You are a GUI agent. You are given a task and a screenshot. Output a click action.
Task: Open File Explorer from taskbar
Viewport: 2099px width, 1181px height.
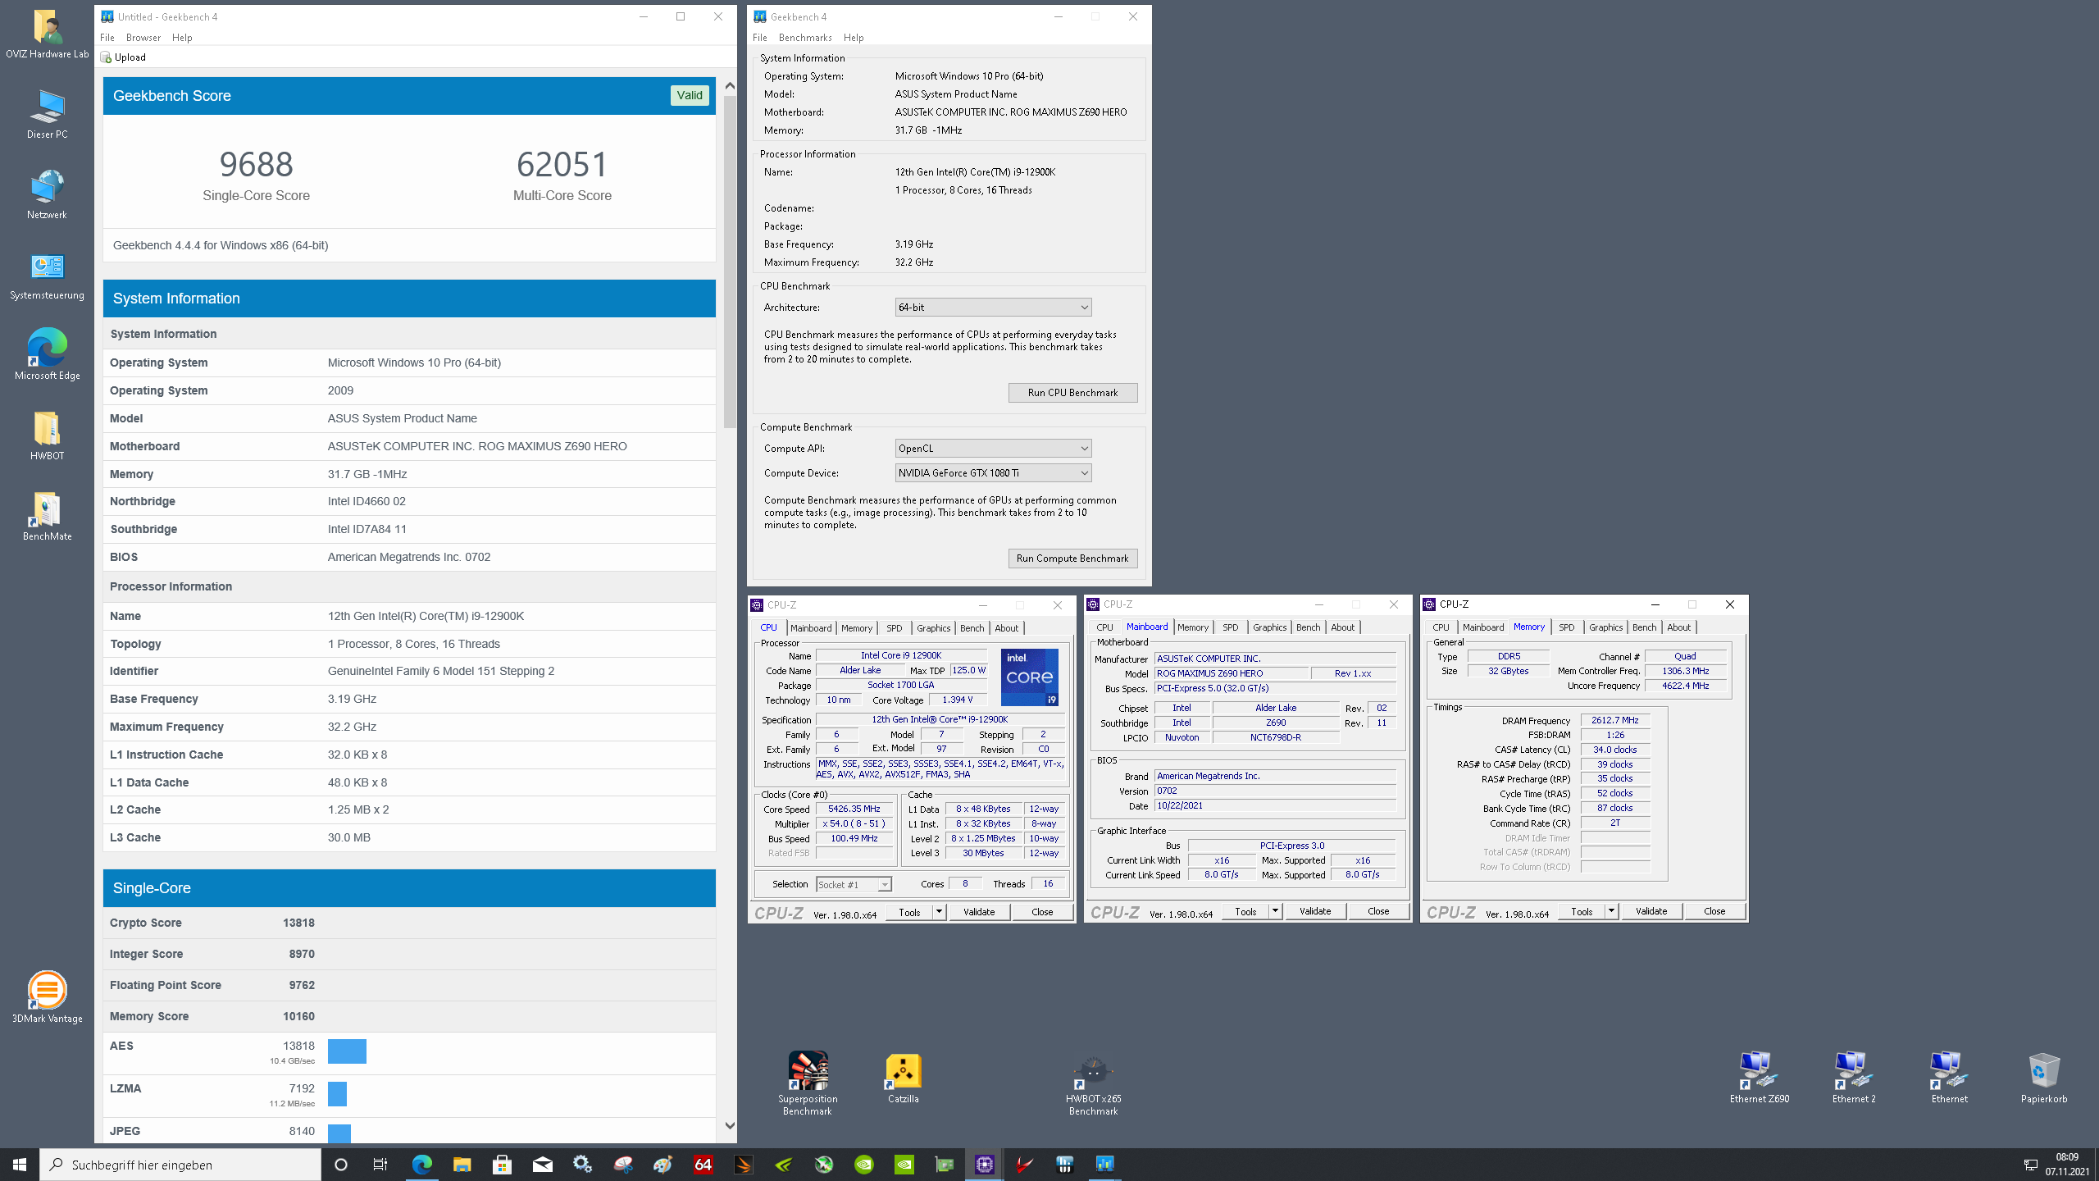pyautogui.click(x=462, y=1165)
